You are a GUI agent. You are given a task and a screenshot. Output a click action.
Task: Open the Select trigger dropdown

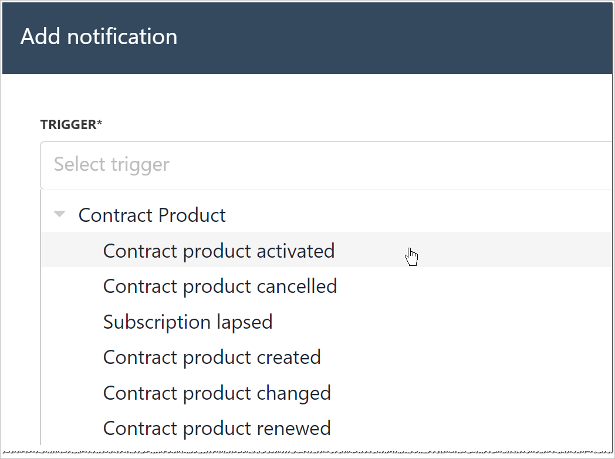326,164
